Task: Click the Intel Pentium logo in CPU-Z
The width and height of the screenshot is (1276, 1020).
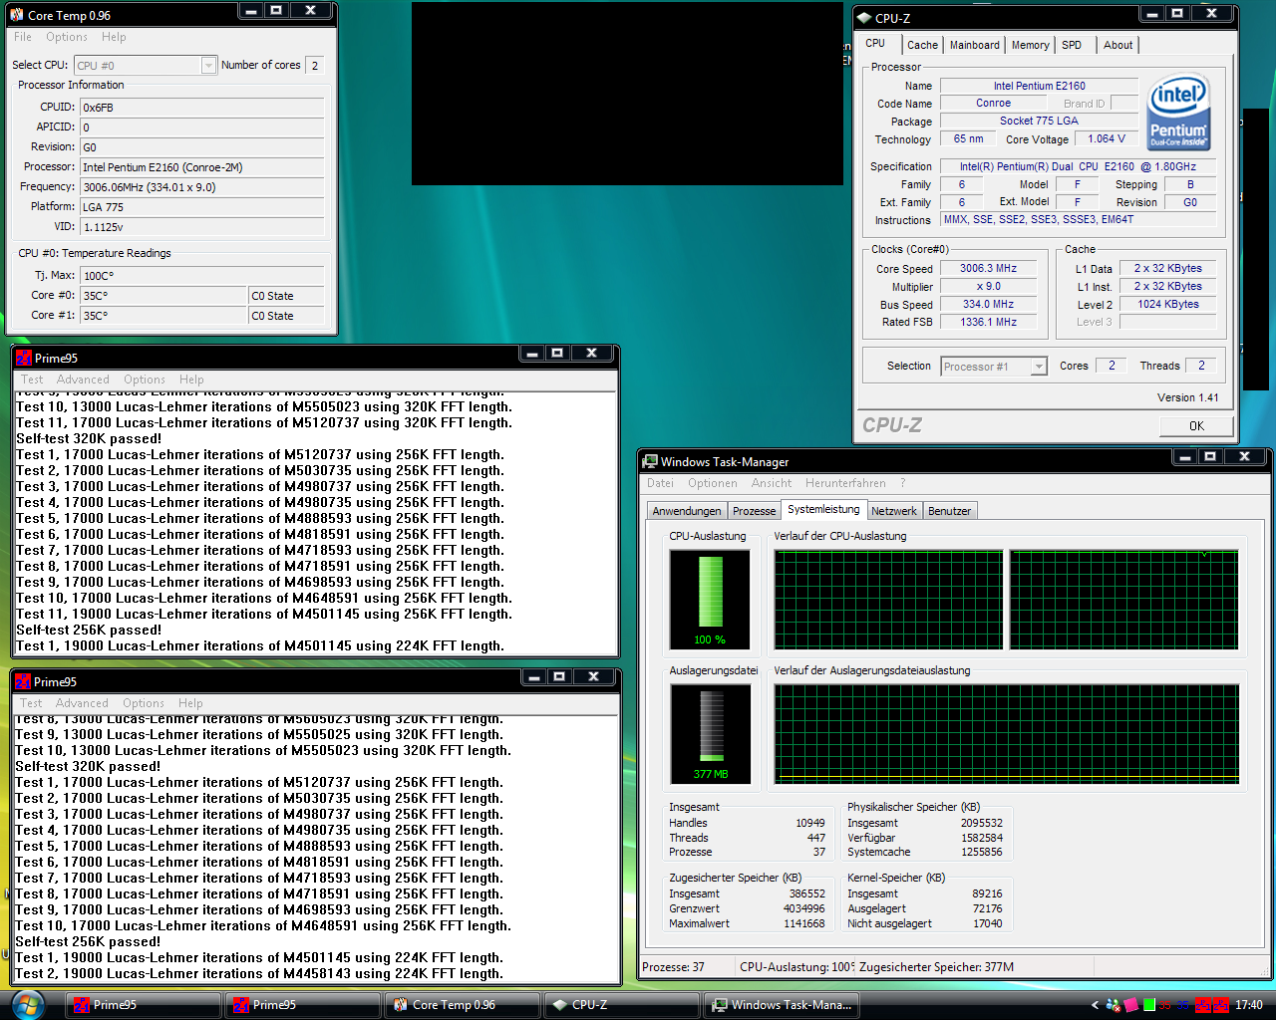Action: [x=1178, y=111]
